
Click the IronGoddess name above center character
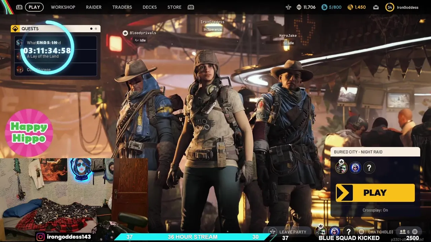click(x=212, y=22)
